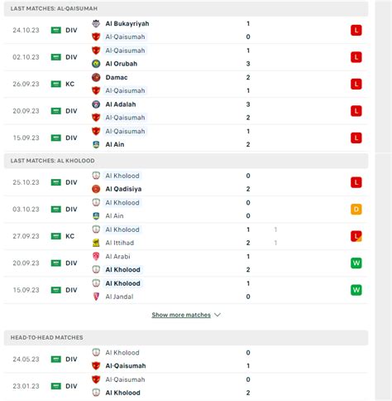This screenshot has width=392, height=401.
Task: Click the Damac club logo icon
Action: pos(96,77)
